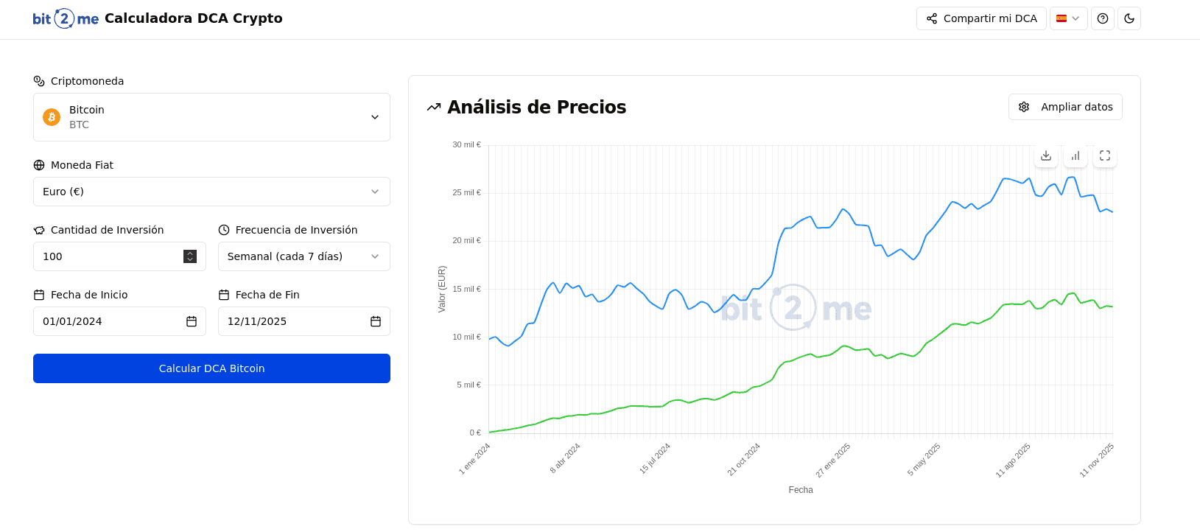Viewport: 1200px width, 532px height.
Task: Open help via the question mark icon
Action: (x=1103, y=18)
